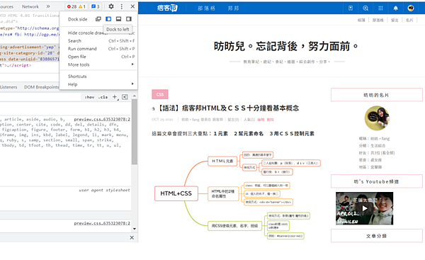This screenshot has width=425, height=260.
Task: Select Dock to right option
Action: [129, 19]
